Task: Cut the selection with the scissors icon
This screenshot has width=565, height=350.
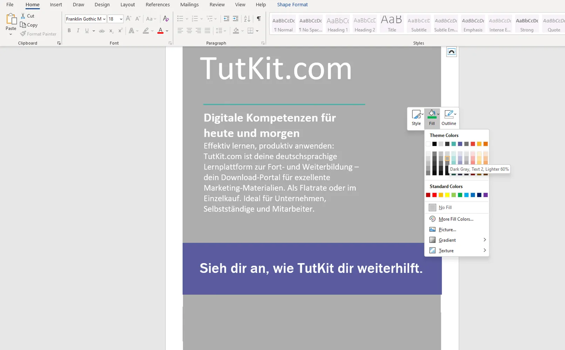Action: [x=27, y=16]
